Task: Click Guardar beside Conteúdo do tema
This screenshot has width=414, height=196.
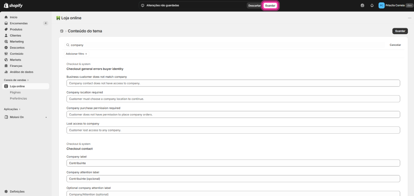Action: 400,31
